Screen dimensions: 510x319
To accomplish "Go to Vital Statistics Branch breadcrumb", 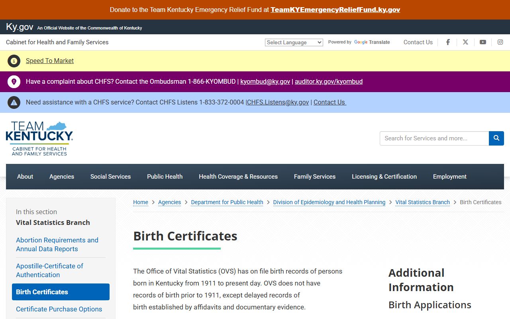I will pos(422,202).
